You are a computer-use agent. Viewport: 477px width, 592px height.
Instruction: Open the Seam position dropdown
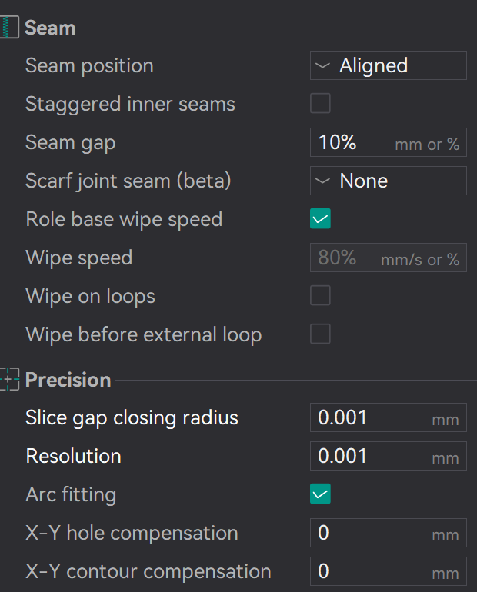pyautogui.click(x=389, y=66)
